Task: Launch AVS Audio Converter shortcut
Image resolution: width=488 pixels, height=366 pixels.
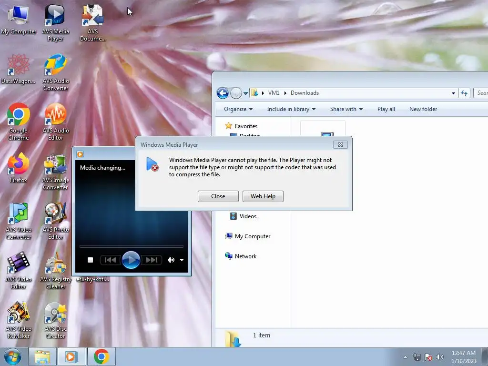Action: click(55, 72)
